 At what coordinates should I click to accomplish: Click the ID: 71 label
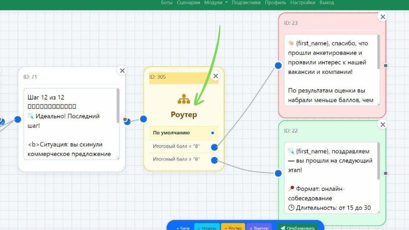(x=30, y=77)
